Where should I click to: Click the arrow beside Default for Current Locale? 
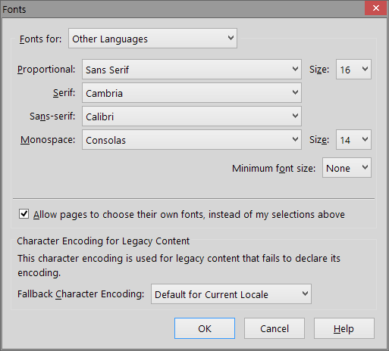point(305,294)
